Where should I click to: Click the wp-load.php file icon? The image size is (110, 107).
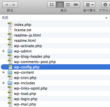[x=10, y=93]
